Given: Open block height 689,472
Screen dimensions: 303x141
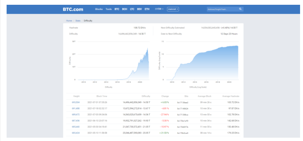Looking at the screenshot, I should pyautogui.click(x=76, y=115).
